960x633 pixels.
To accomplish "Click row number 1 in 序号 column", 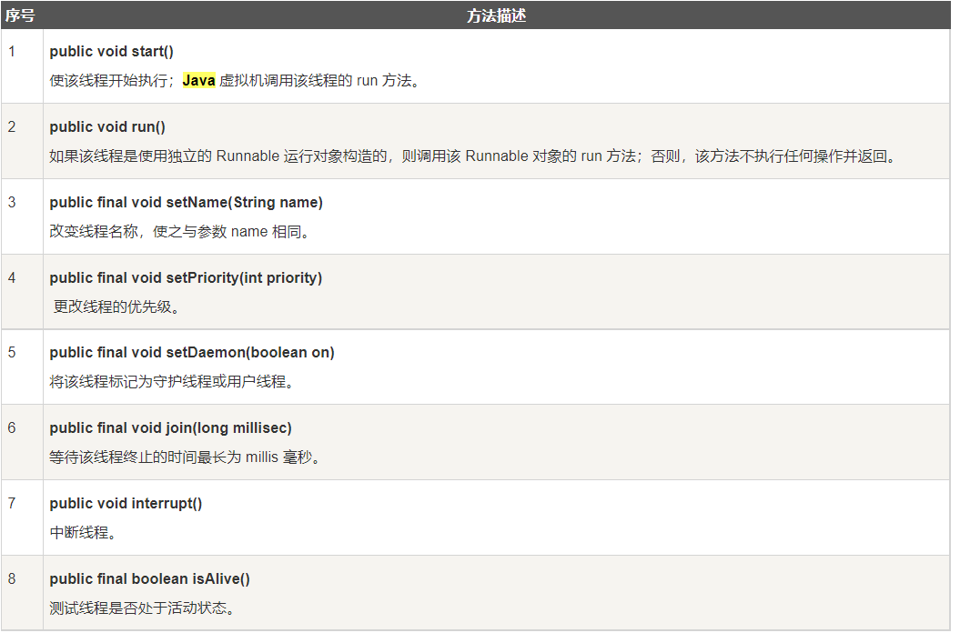I will (x=12, y=52).
